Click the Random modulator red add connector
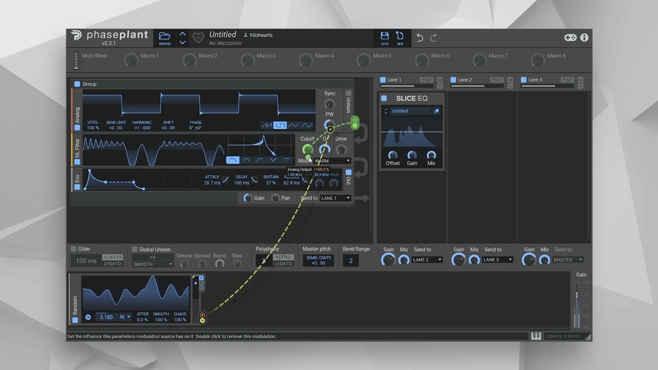This screenshot has width=658, height=370. (x=202, y=315)
